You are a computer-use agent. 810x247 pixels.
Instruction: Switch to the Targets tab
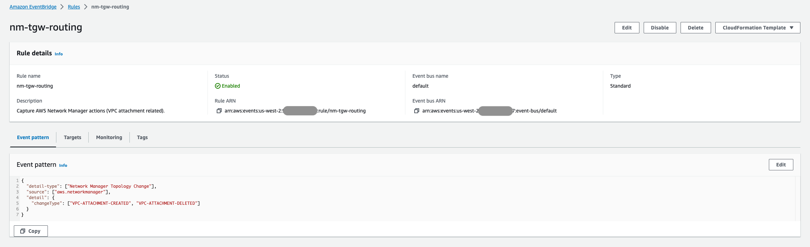pyautogui.click(x=72, y=137)
